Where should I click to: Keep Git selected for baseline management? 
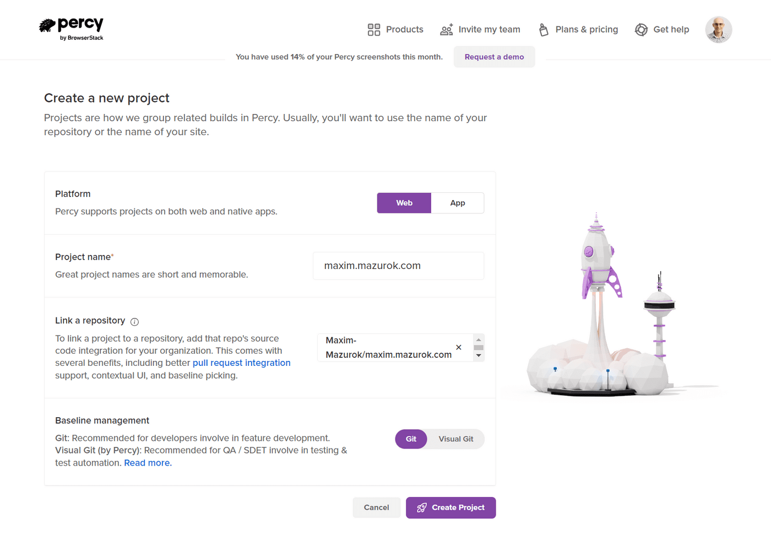(411, 439)
